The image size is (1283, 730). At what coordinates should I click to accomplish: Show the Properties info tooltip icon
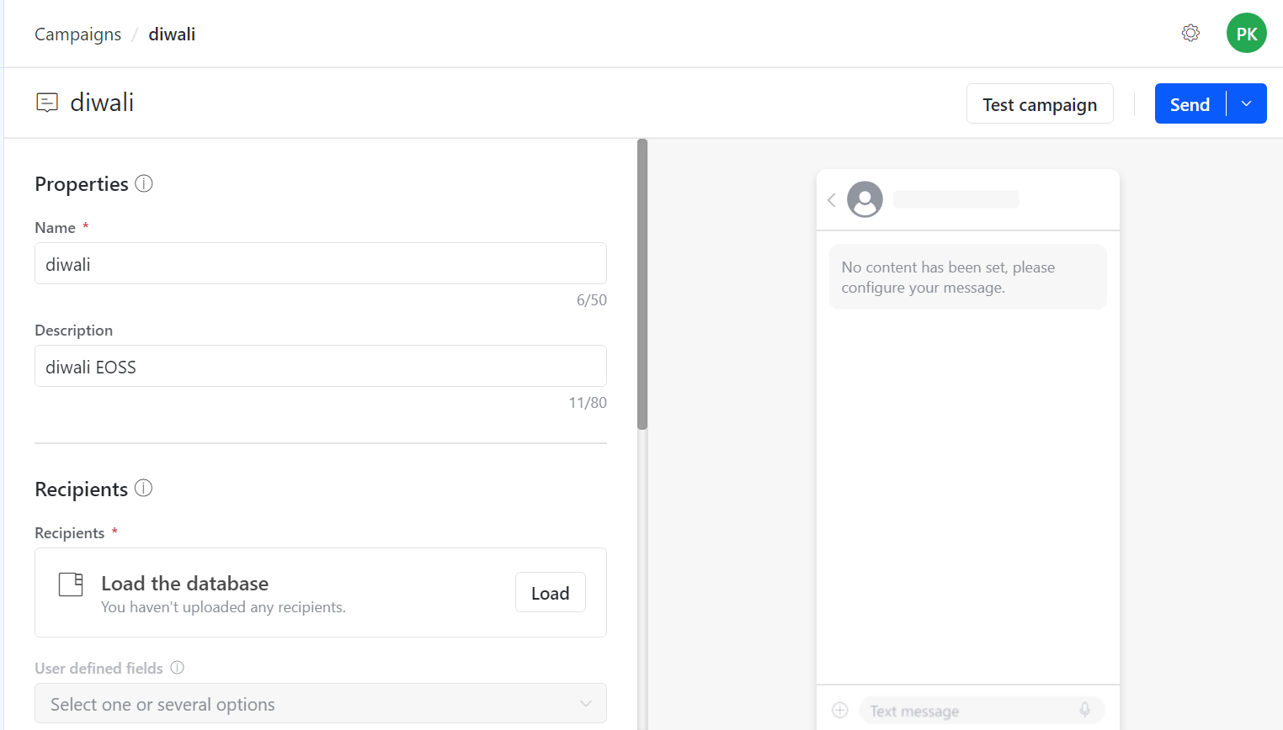144,183
